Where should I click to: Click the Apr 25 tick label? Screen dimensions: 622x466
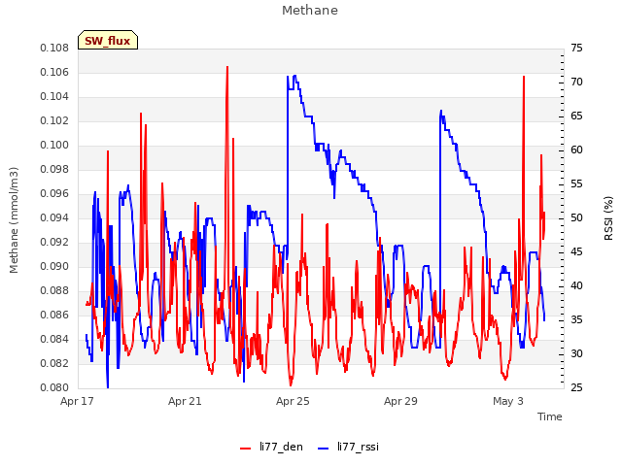[293, 401]
